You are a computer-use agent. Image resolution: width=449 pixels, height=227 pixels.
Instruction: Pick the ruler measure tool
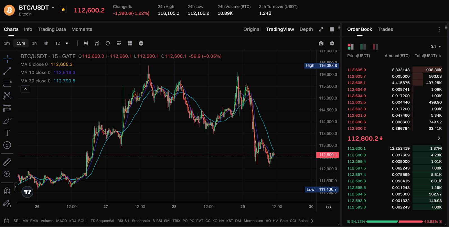7,162
